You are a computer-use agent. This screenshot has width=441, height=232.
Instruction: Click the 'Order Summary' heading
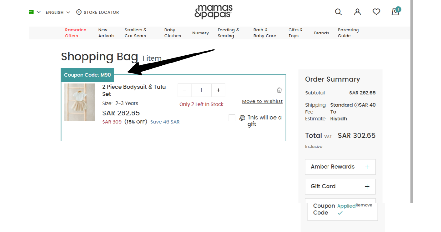(x=332, y=79)
